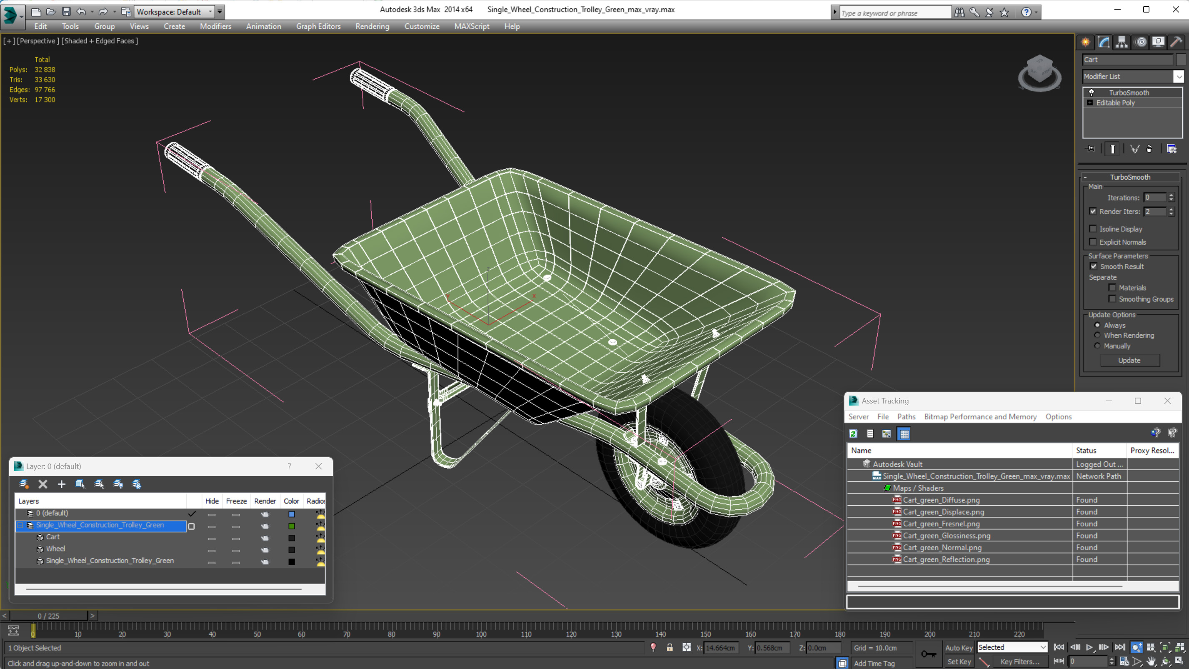Open the quick access toolbar customize arrow
This screenshot has height=669, width=1189.
click(x=220, y=12)
